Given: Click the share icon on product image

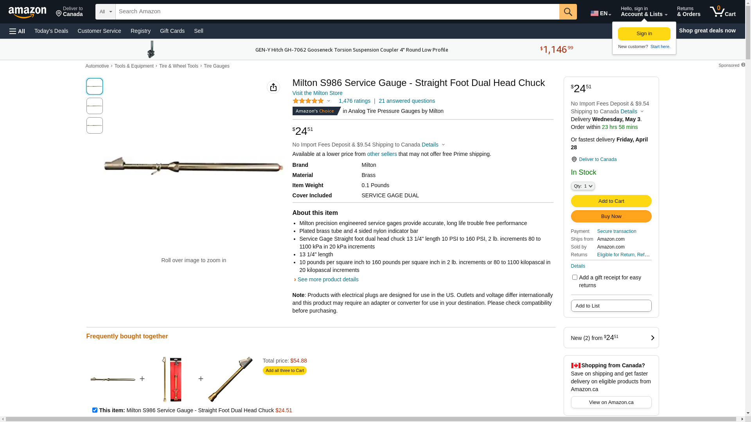Looking at the screenshot, I should point(273,87).
